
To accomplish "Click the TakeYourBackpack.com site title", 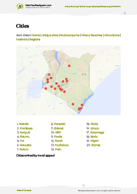I will click(38, 5).
